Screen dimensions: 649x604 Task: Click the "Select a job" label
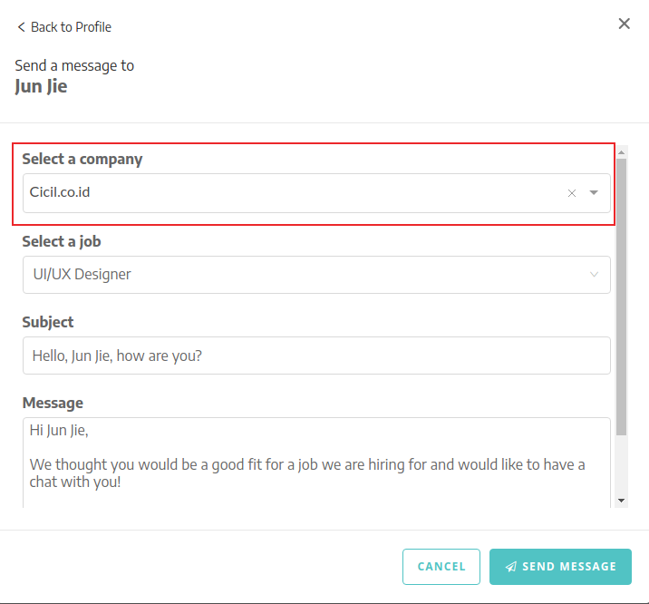[x=62, y=241]
